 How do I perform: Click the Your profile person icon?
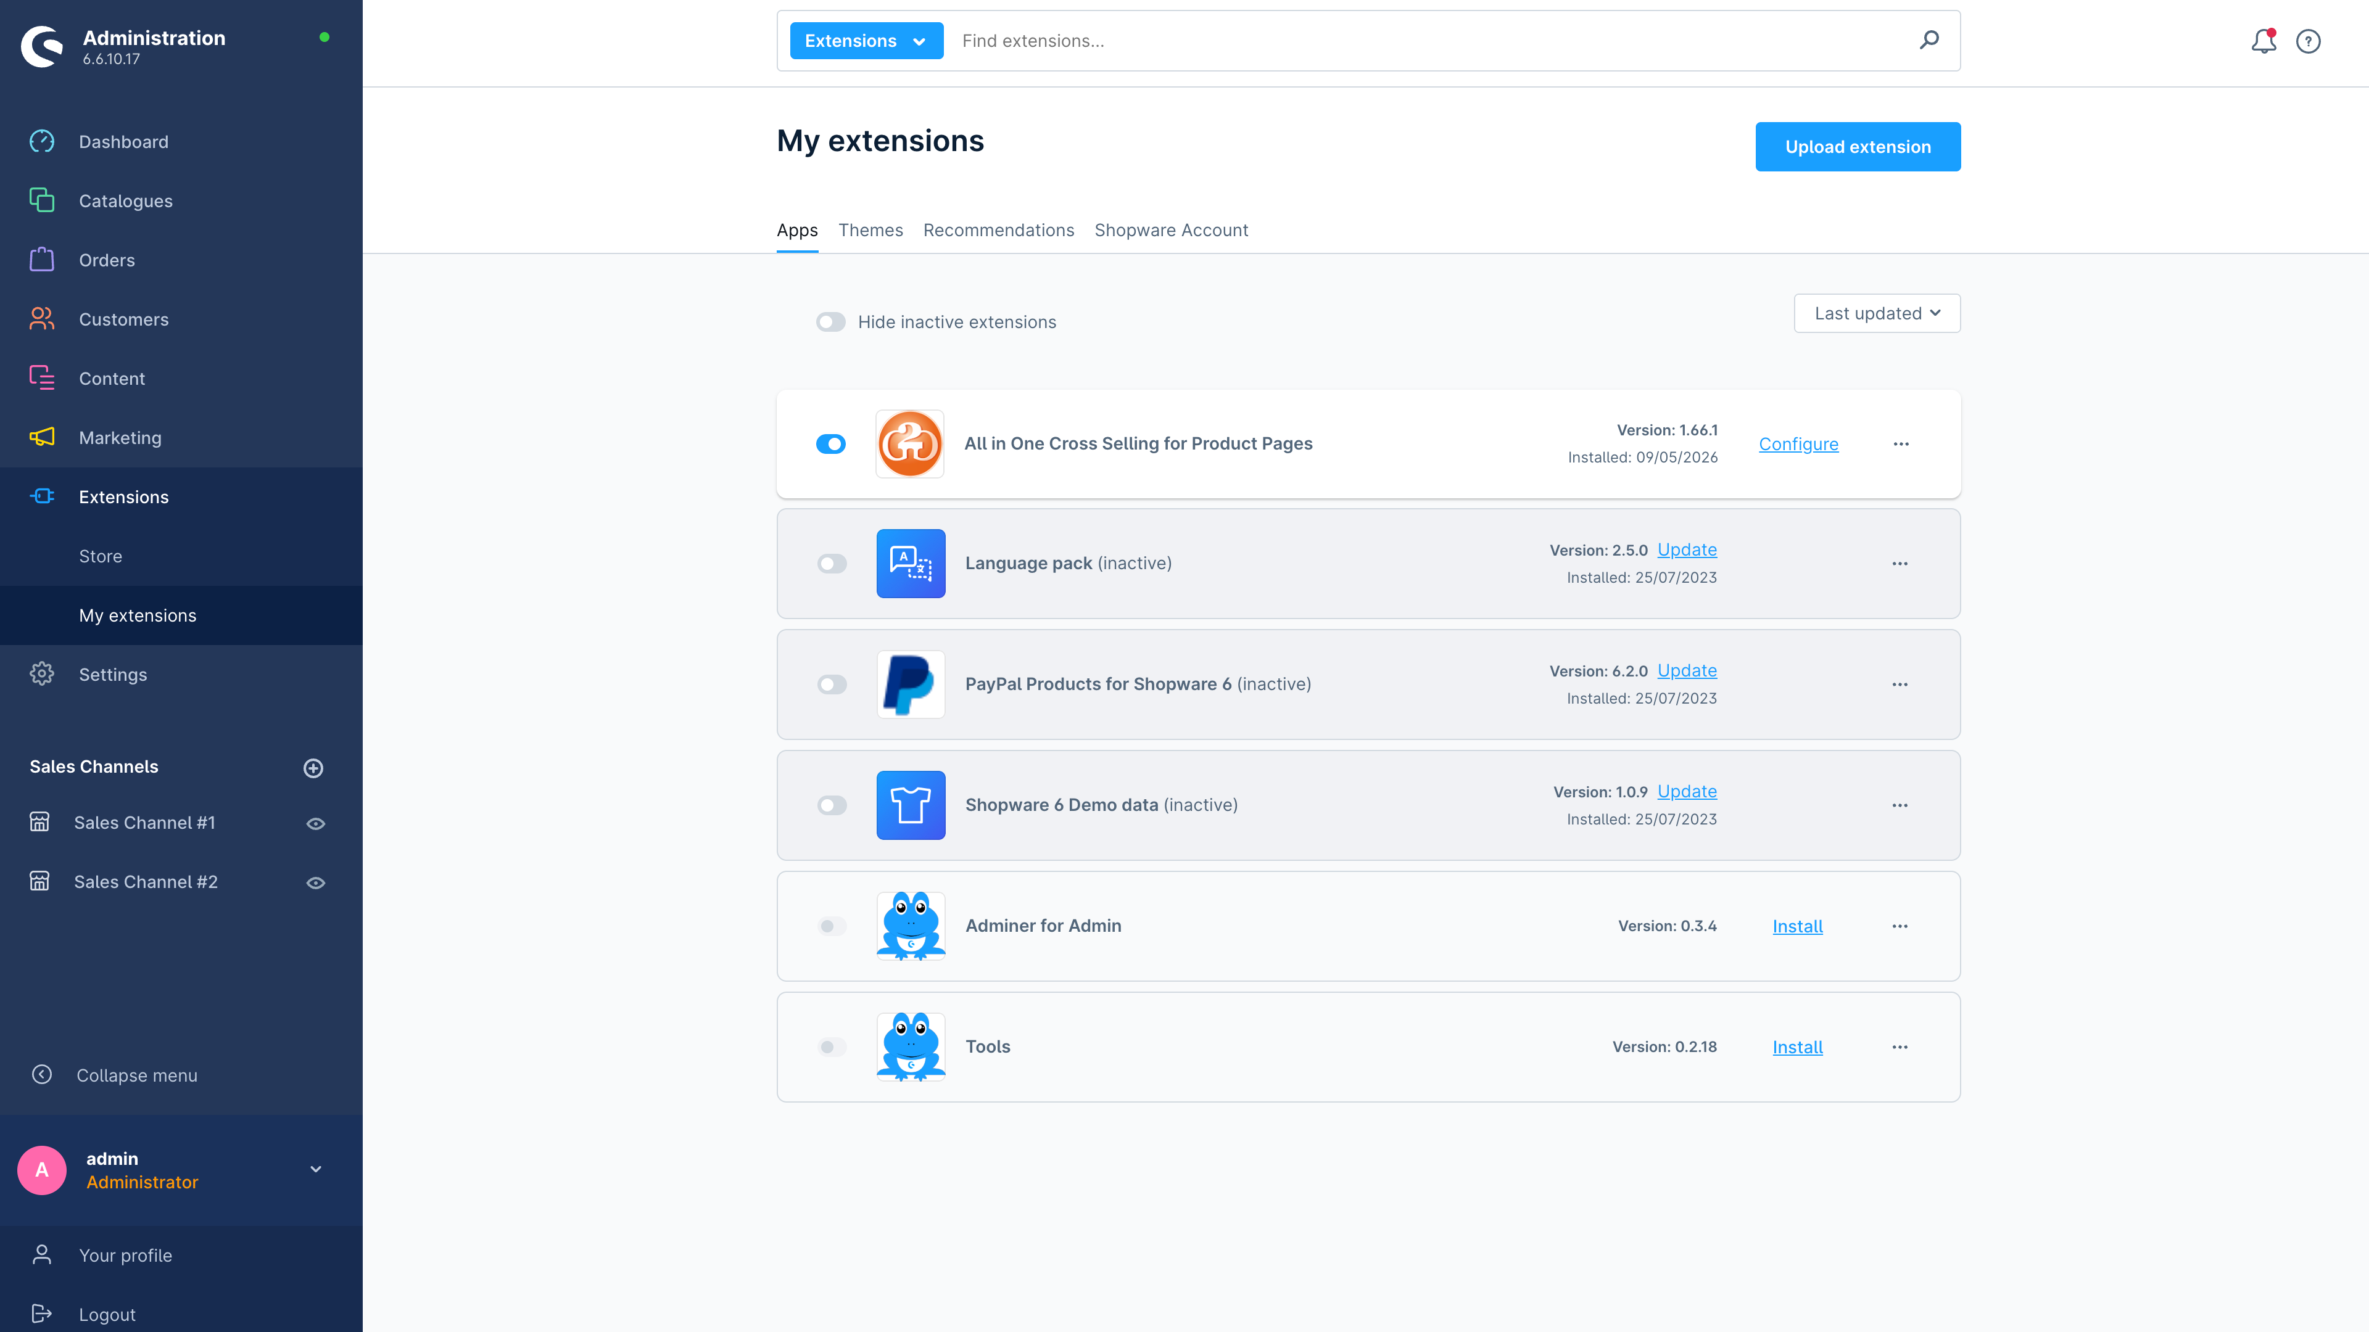(x=43, y=1255)
